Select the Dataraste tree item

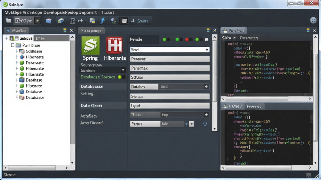point(32,97)
